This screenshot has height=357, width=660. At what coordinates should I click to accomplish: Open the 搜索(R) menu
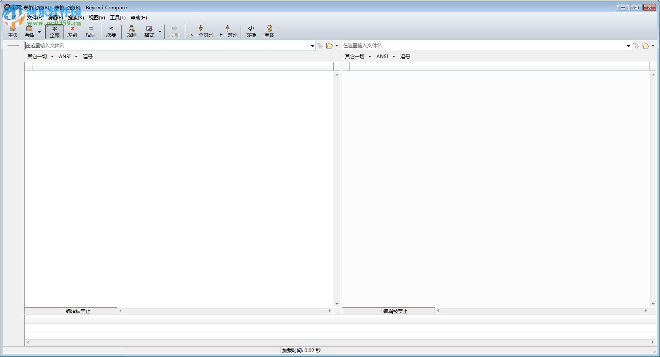pyautogui.click(x=76, y=18)
